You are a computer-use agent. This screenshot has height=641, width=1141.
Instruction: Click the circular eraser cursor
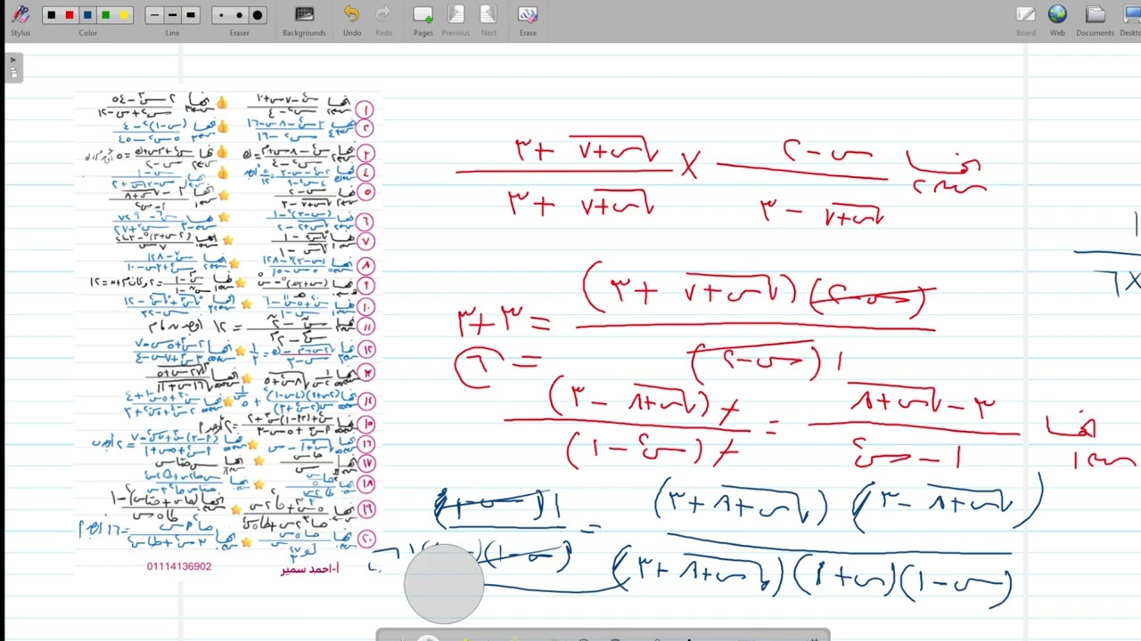(444, 584)
